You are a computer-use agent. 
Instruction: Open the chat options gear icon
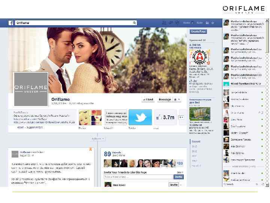point(257,184)
